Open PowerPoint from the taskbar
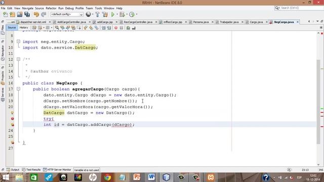Screen dimensions: 324x182 pyautogui.click(x=137, y=177)
